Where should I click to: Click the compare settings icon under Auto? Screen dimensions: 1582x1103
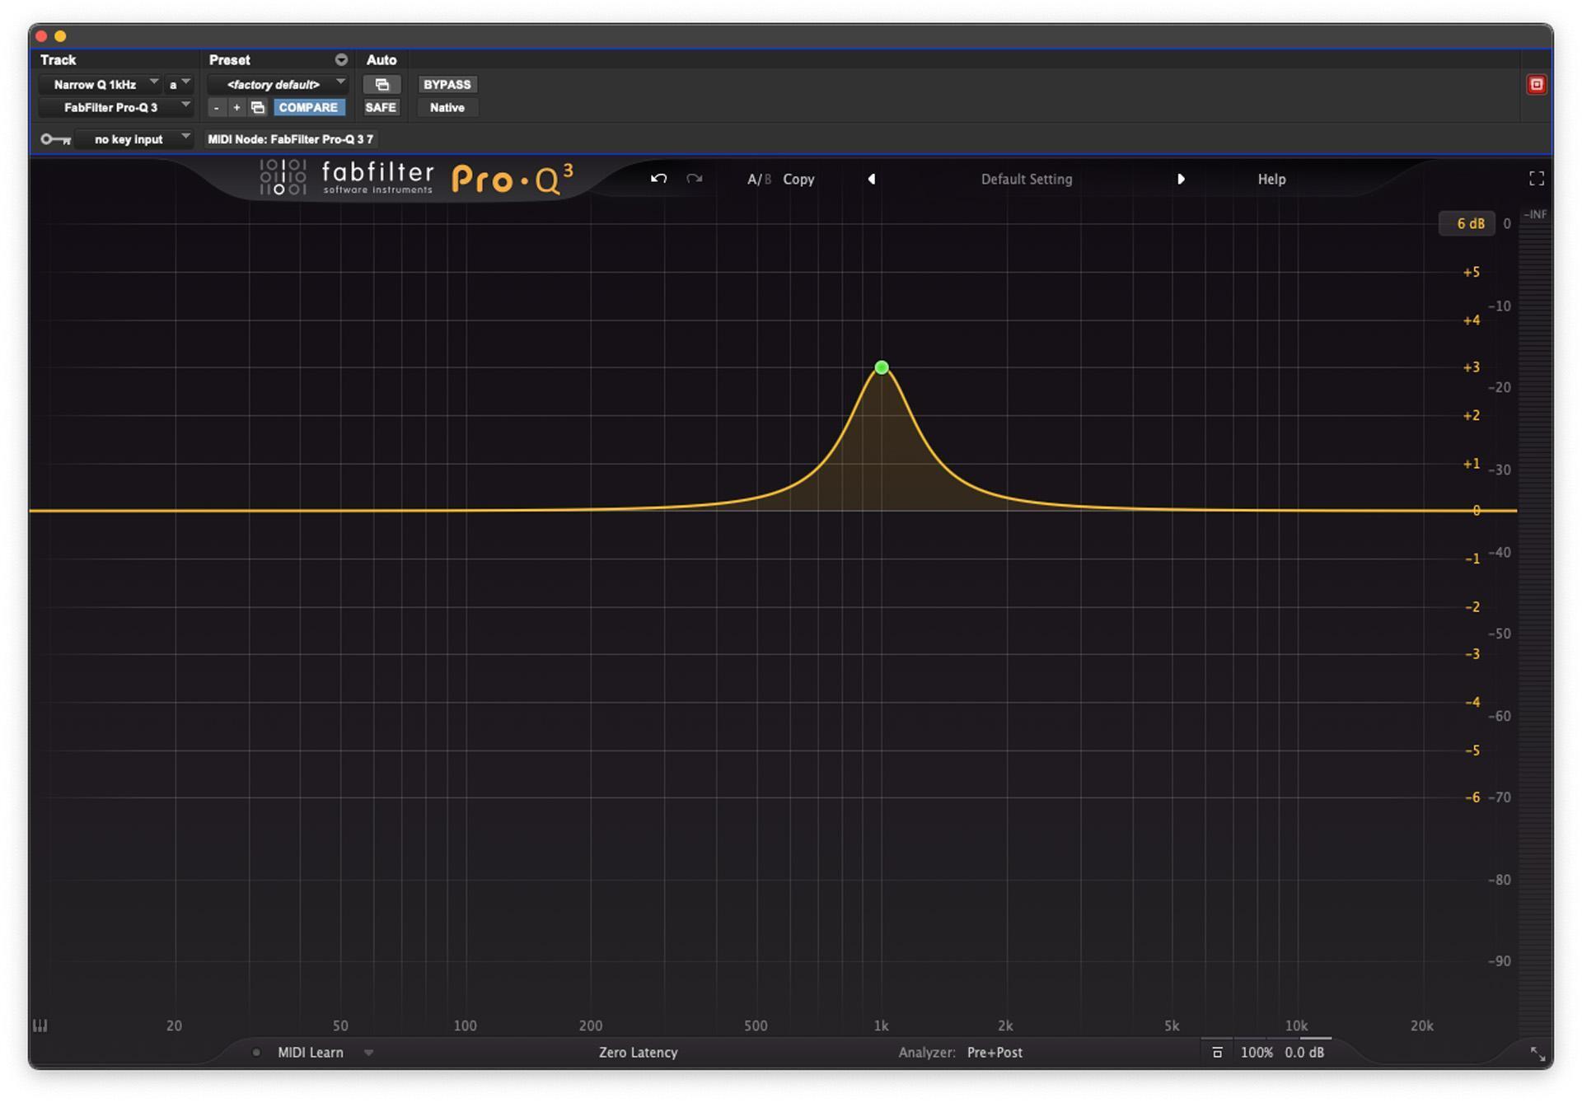(x=383, y=84)
